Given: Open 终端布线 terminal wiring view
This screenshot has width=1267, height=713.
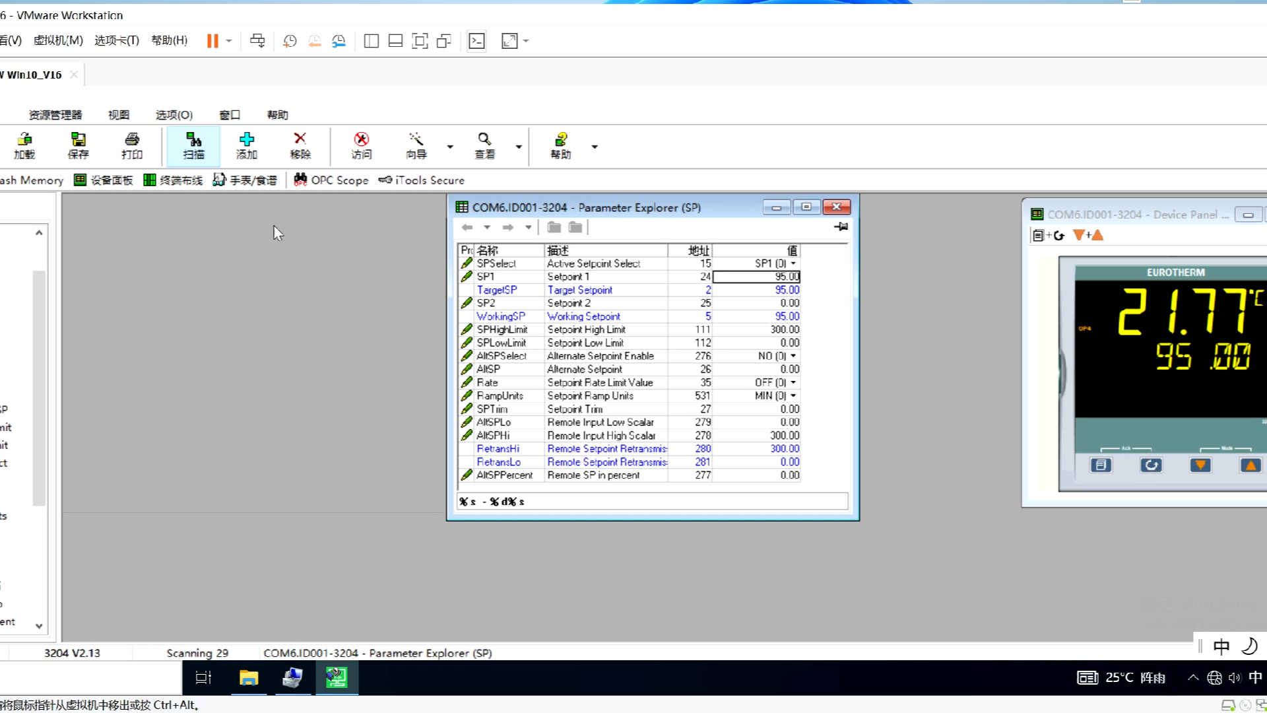Looking at the screenshot, I should tap(173, 180).
